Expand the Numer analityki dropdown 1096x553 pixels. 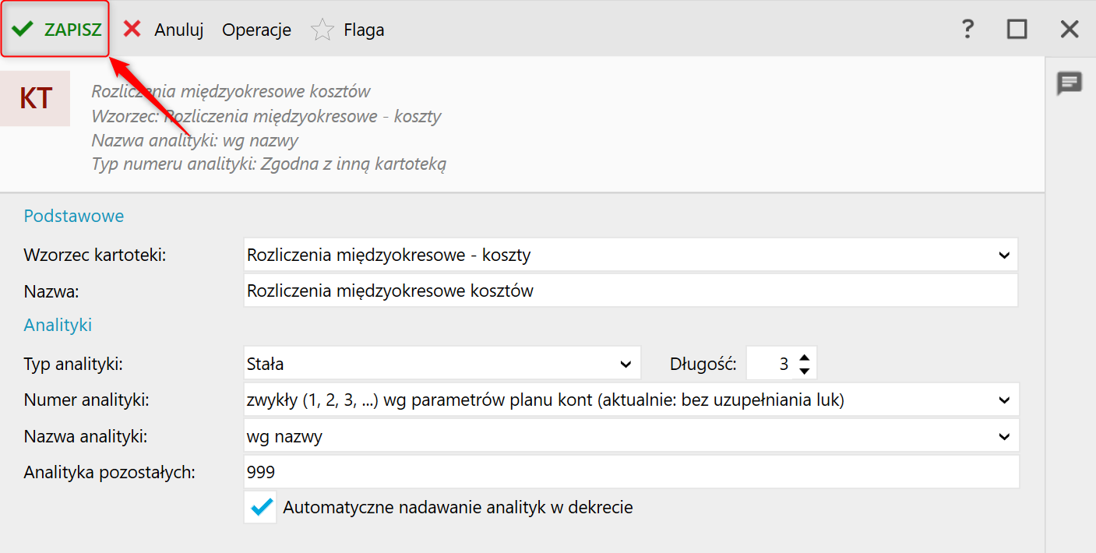(x=1003, y=400)
